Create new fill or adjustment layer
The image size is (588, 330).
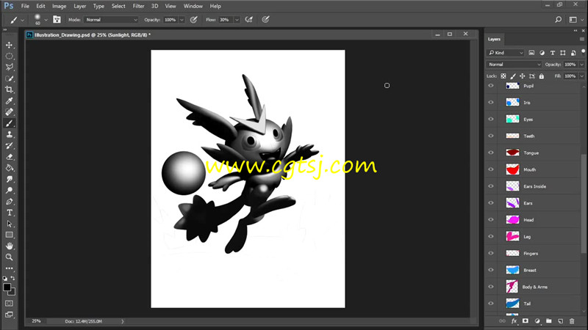point(537,321)
